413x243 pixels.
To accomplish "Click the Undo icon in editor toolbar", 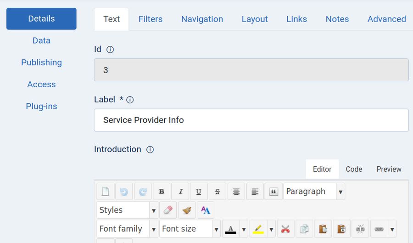I will (x=124, y=192).
